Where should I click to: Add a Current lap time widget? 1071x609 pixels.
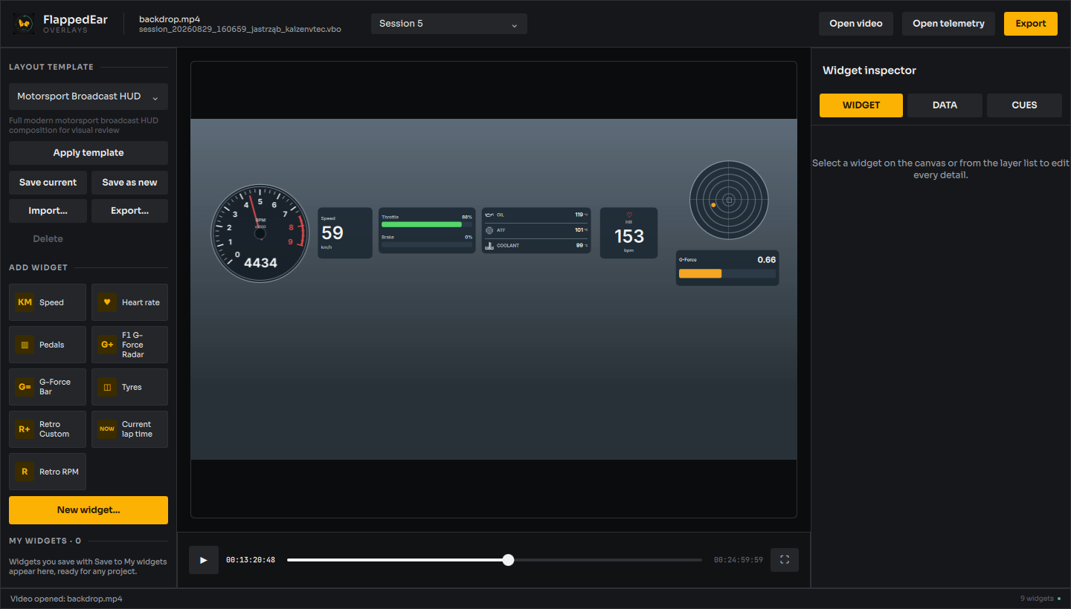click(129, 429)
